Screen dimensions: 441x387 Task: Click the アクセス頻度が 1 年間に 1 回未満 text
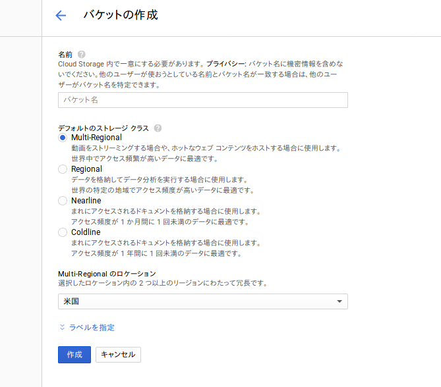point(124,253)
